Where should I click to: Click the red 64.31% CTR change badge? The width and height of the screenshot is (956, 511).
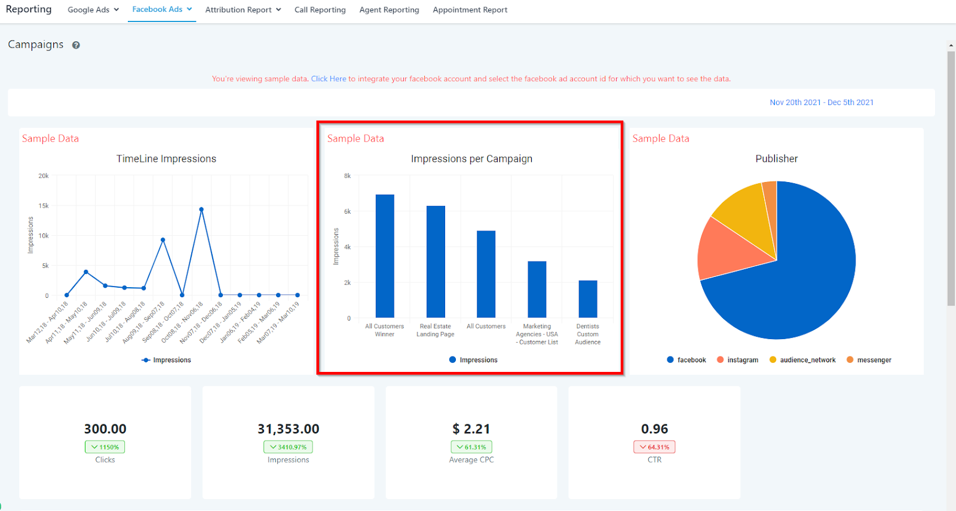point(654,447)
